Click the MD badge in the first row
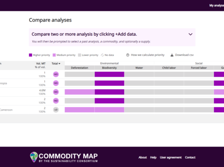 tap(56, 74)
